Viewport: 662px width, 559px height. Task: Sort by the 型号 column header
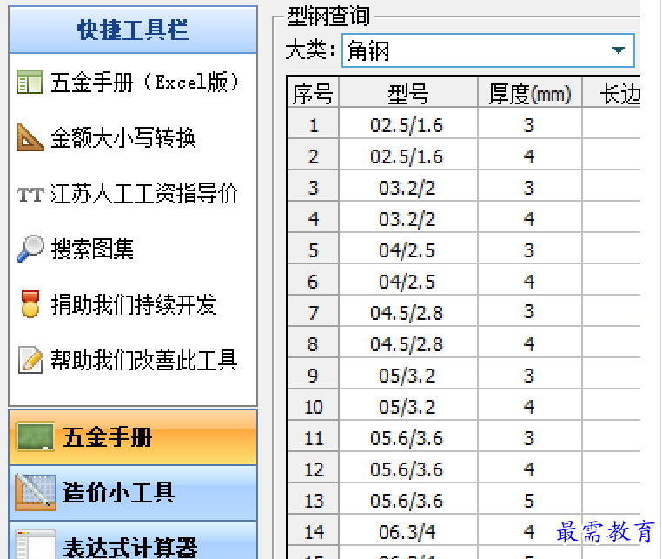(408, 91)
